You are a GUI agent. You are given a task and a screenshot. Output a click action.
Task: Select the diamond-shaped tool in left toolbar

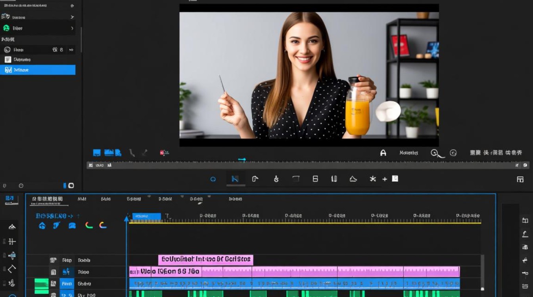pyautogui.click(x=12, y=269)
